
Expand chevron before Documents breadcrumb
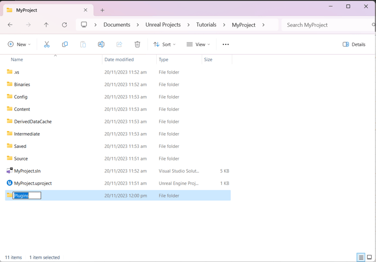(x=96, y=25)
